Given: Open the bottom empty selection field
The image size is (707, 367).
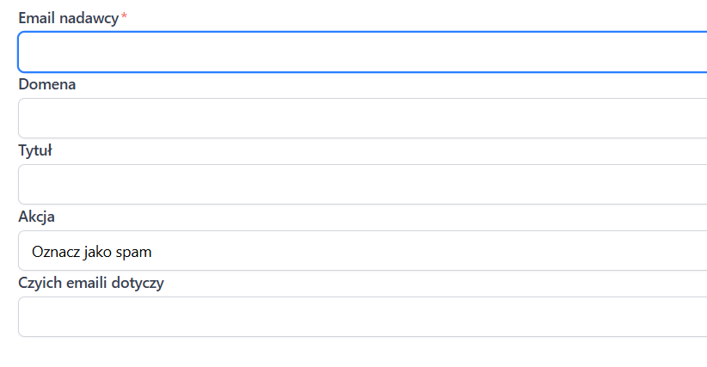Looking at the screenshot, I should [x=361, y=317].
